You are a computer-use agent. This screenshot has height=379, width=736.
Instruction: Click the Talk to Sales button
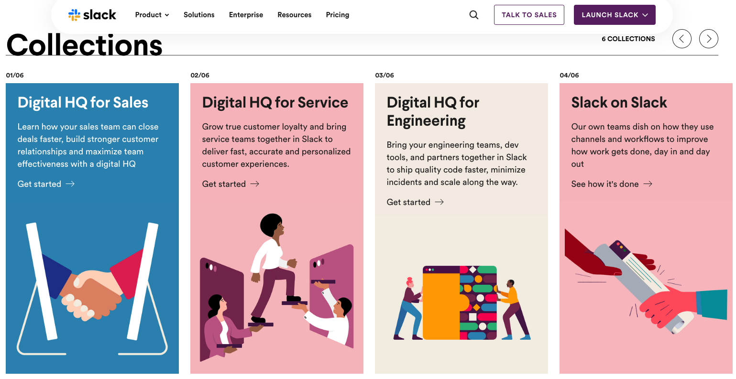click(x=529, y=15)
